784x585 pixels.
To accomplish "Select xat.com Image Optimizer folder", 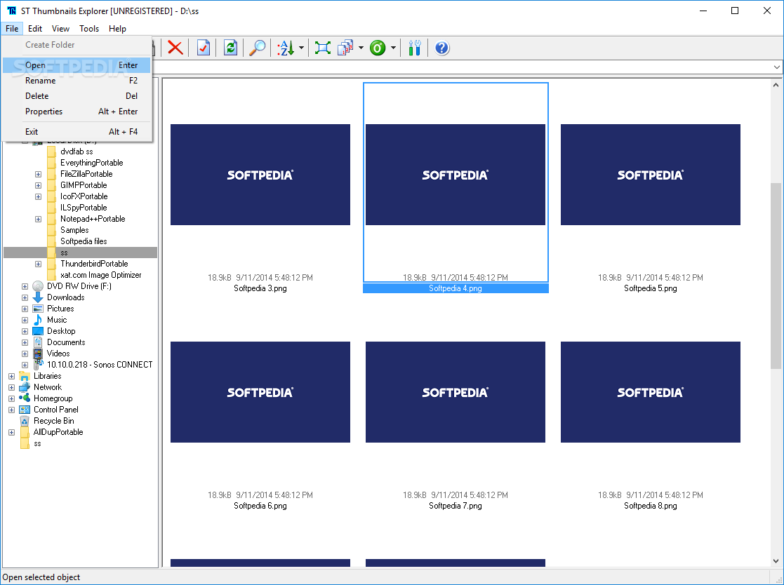I will coord(100,275).
